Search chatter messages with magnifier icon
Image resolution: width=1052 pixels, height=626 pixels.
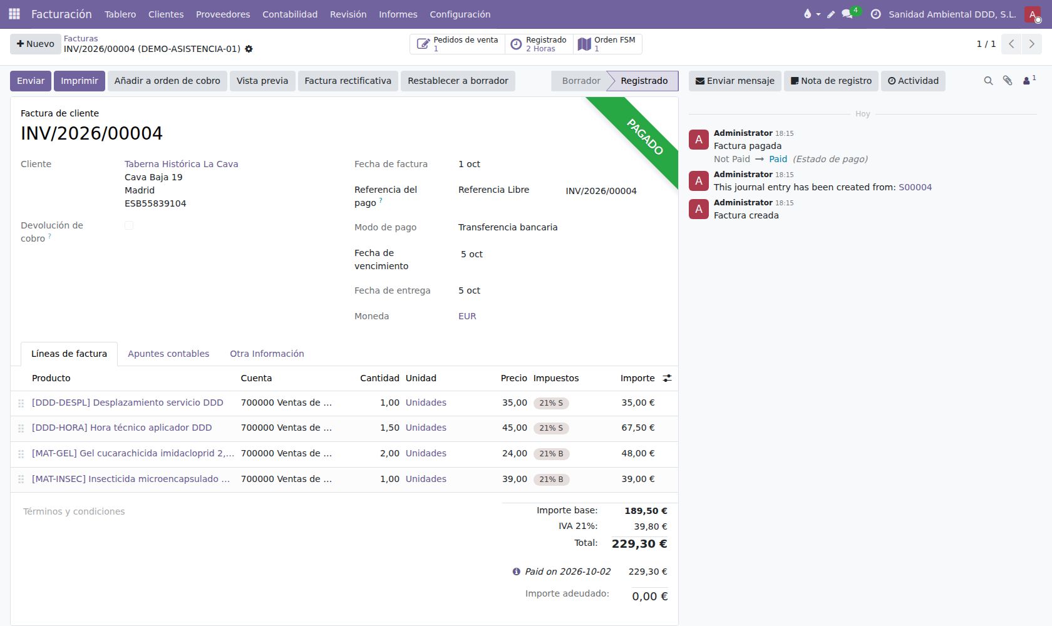click(x=988, y=81)
